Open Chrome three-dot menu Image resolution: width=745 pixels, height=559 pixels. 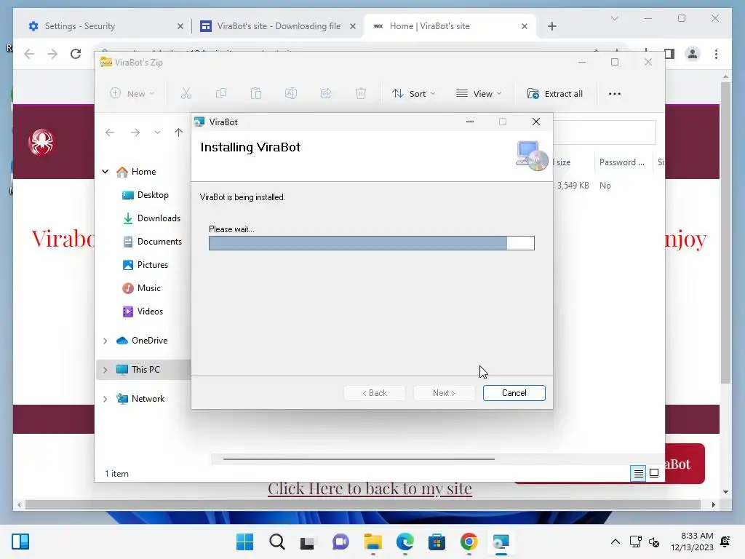pyautogui.click(x=716, y=54)
